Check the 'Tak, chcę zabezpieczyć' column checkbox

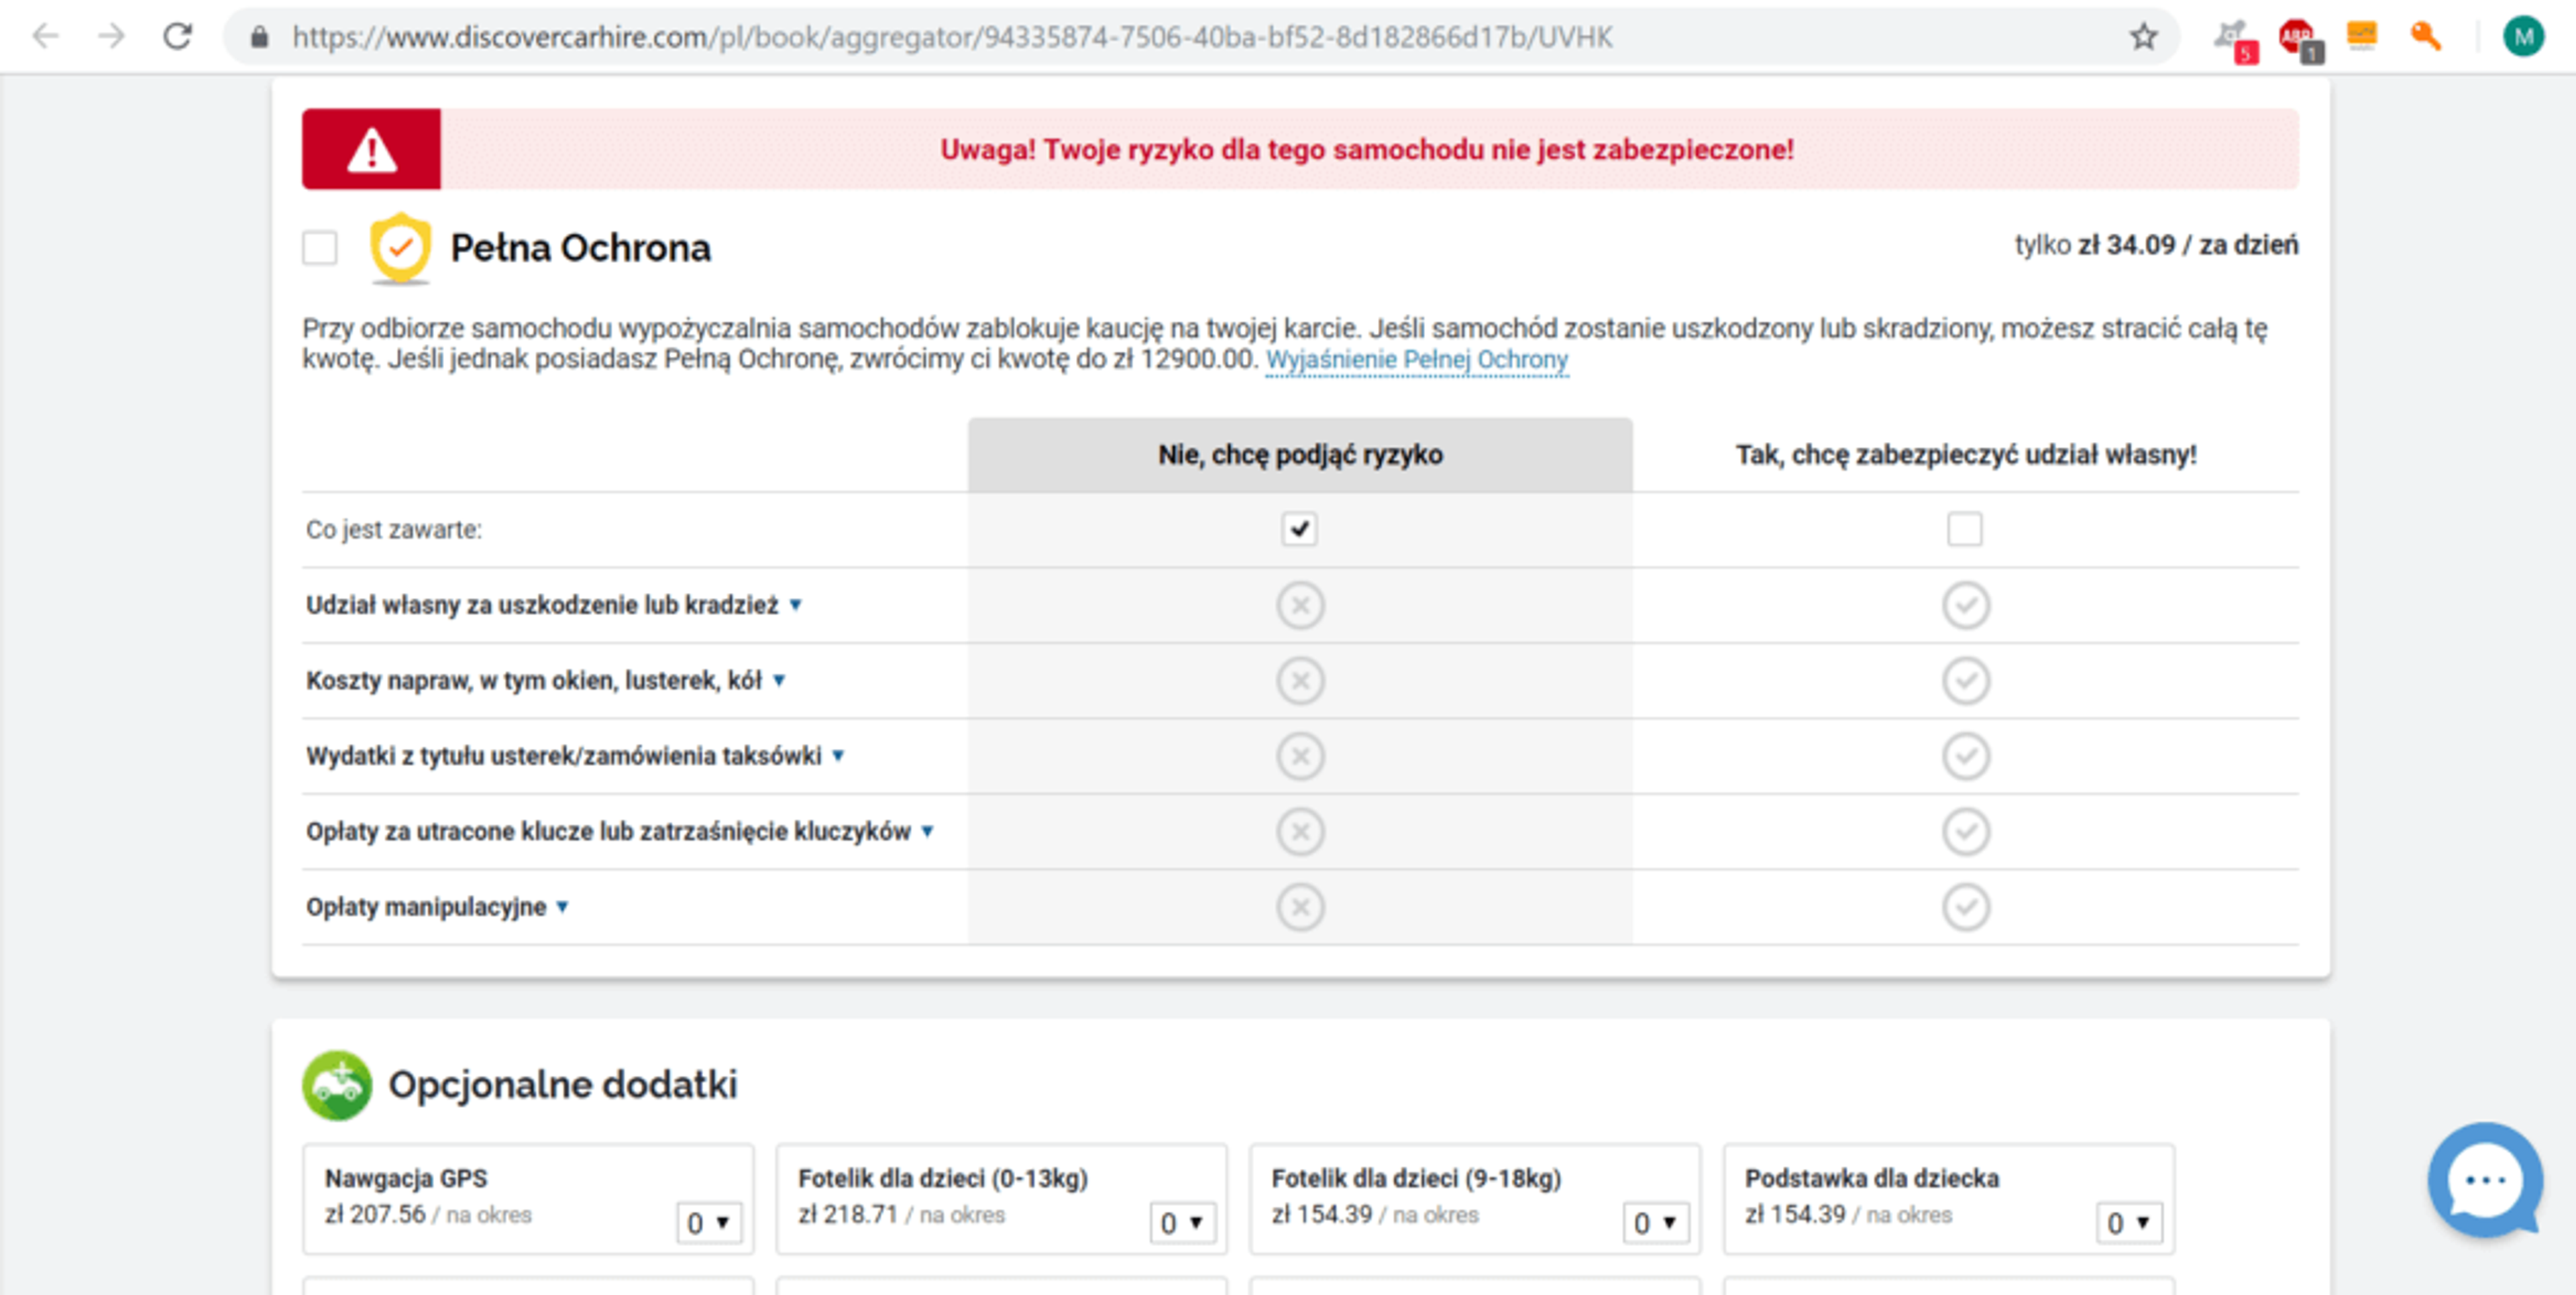(x=1964, y=529)
